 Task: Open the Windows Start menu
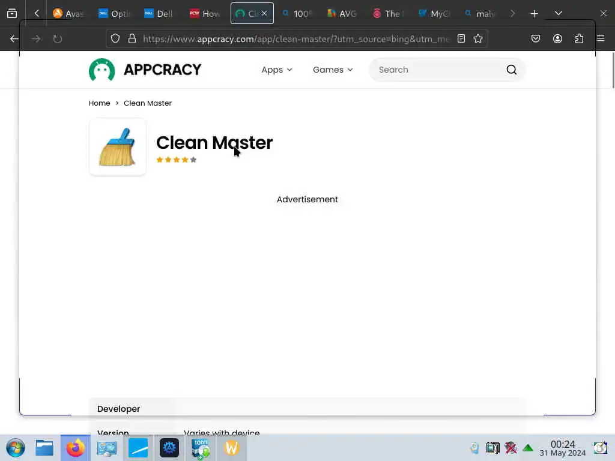coord(15,448)
